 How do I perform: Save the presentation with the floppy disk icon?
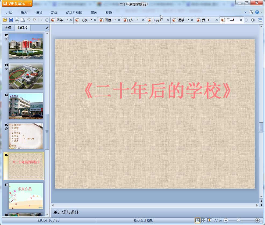(11, 20)
